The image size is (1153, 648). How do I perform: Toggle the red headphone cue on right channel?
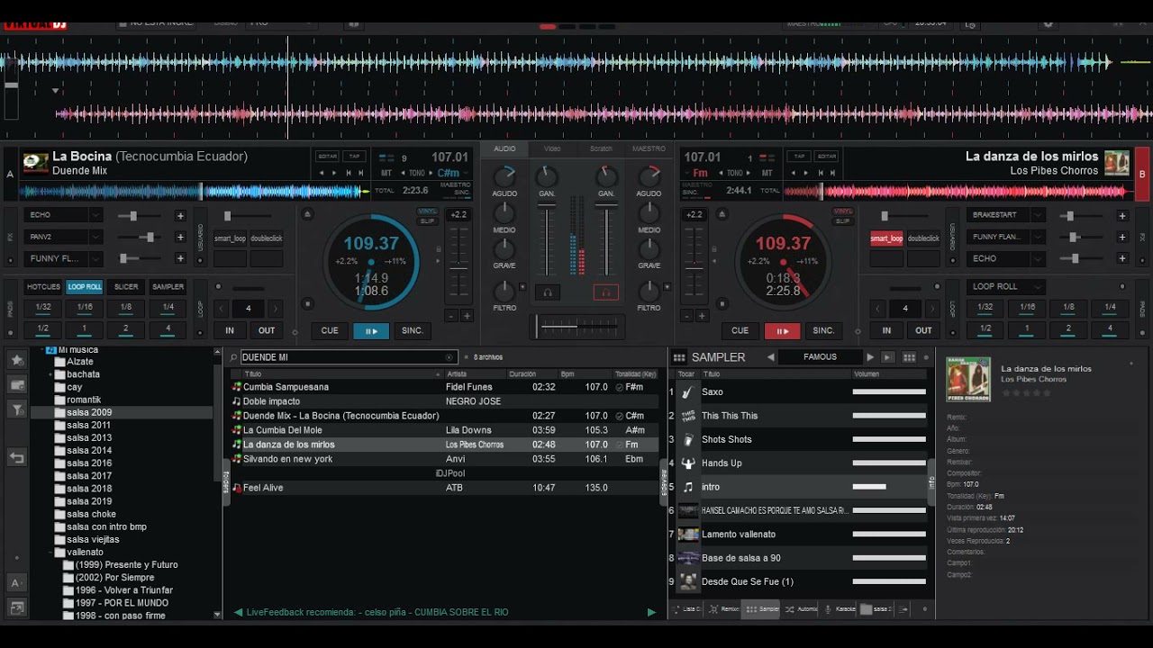[x=605, y=292]
